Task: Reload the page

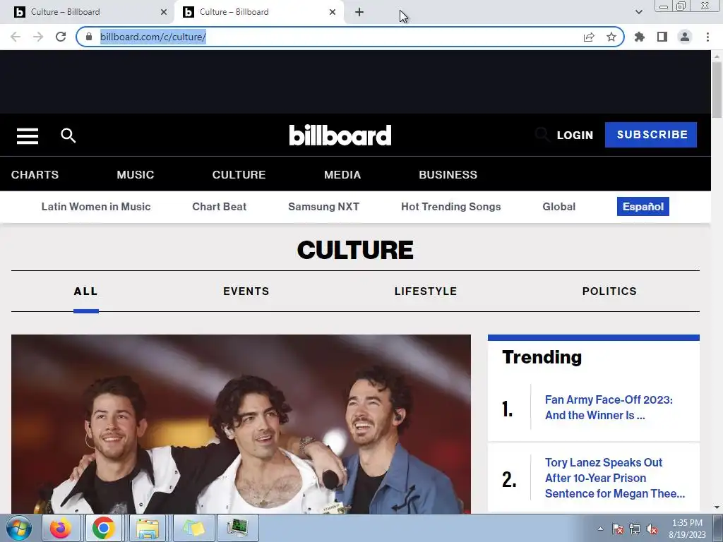Action: point(61,37)
